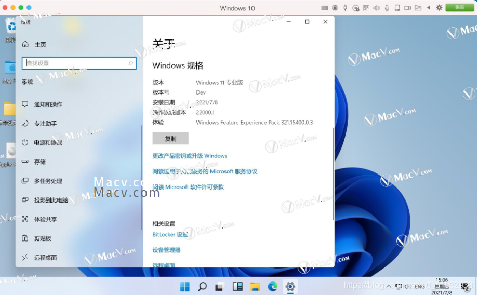The width and height of the screenshot is (478, 295).
Task: Click the Settings gear on the taskbar
Action: click(x=290, y=287)
